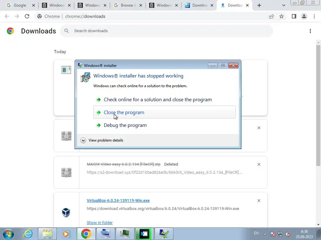Click the MAGIX s2-download.xyz URL text
This screenshot has height=240, width=321.
[165, 172]
